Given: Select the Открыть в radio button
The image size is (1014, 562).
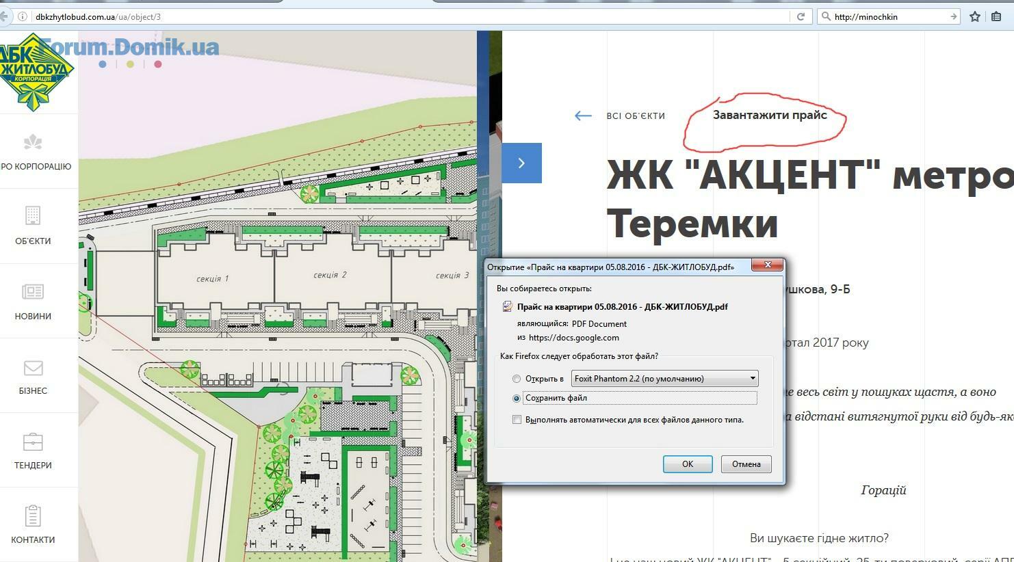Looking at the screenshot, I should [517, 379].
